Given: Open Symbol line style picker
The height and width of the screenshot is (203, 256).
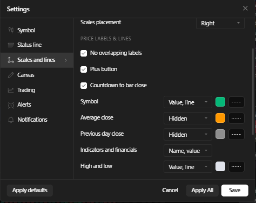Looking at the screenshot, I should 237,102.
